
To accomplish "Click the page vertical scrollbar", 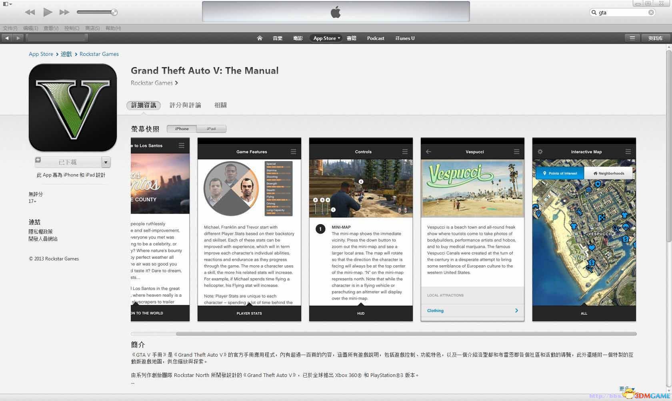I will coord(668,146).
